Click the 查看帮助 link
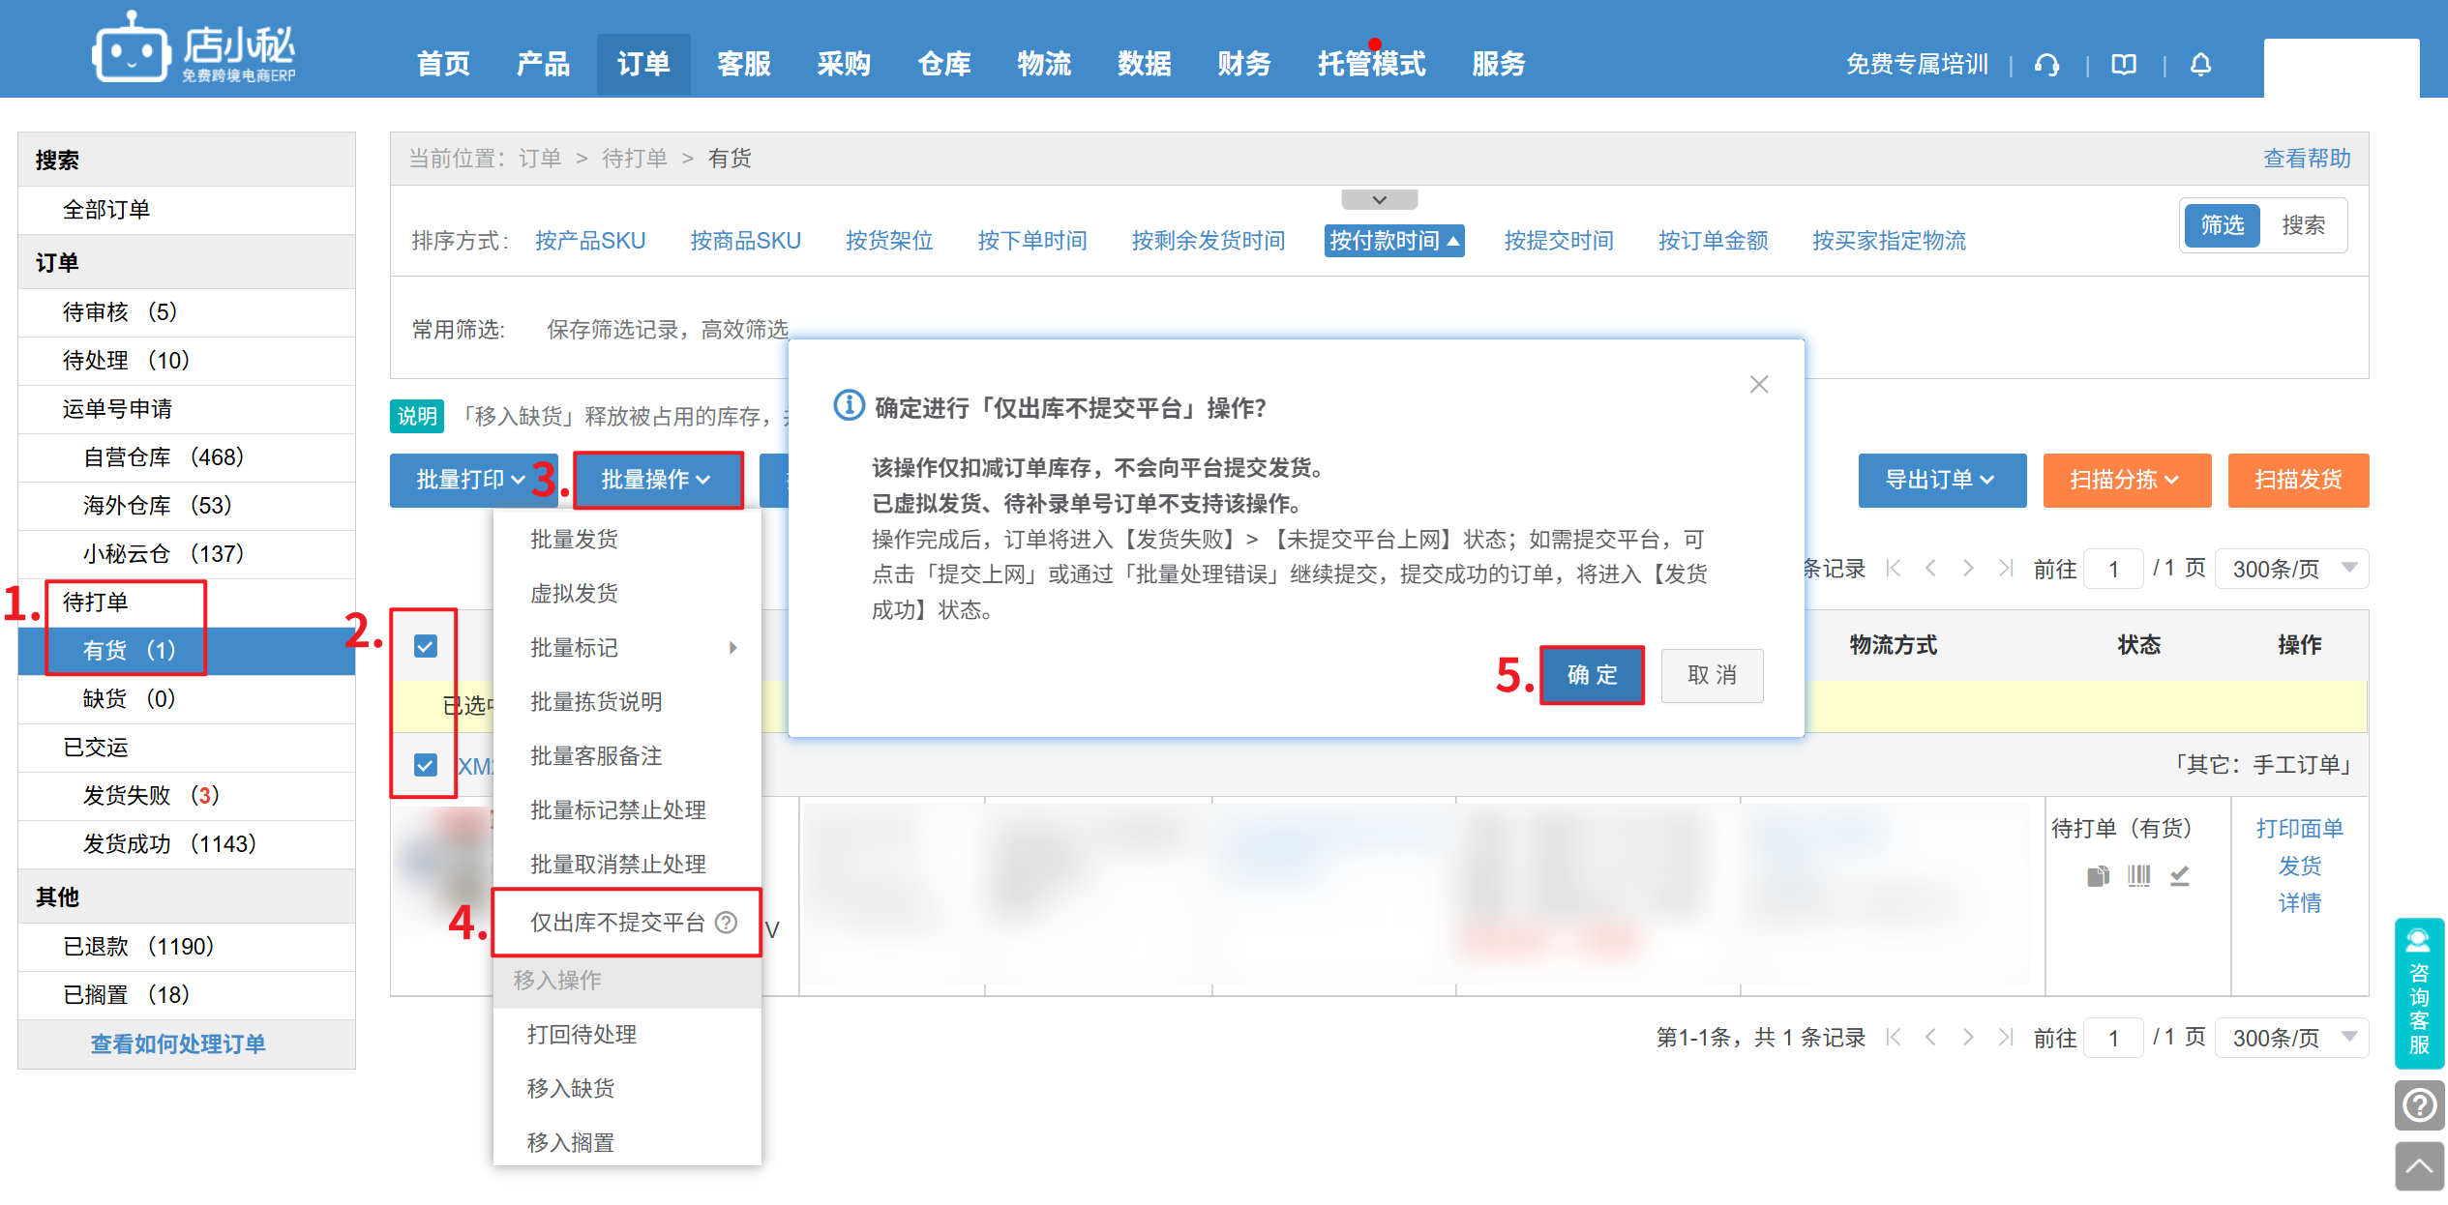This screenshot has height=1205, width=2448. coord(2307,159)
